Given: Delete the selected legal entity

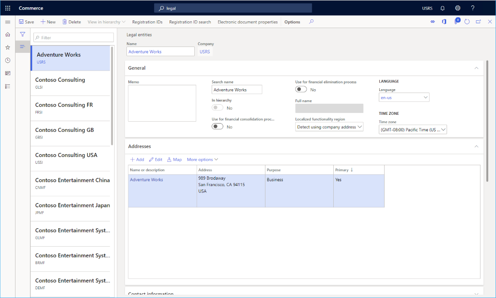Looking at the screenshot, I should 72,22.
